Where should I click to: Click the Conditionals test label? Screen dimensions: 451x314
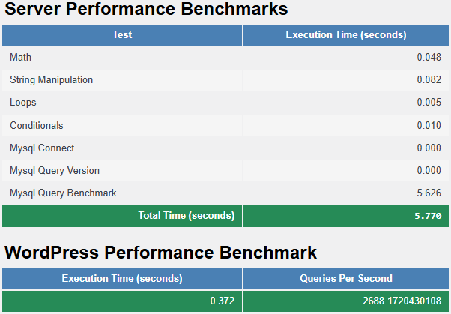[x=37, y=125]
